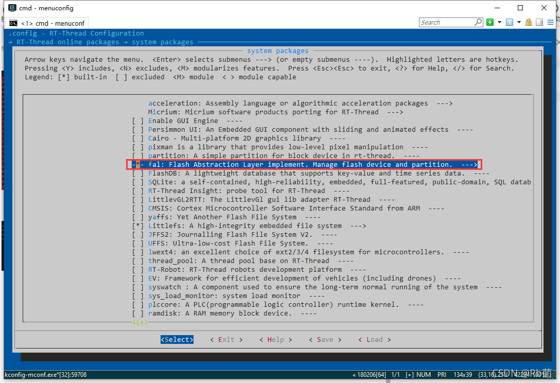560x383 pixels.
Task: Click the green new console plus icon
Action: tap(490, 22)
